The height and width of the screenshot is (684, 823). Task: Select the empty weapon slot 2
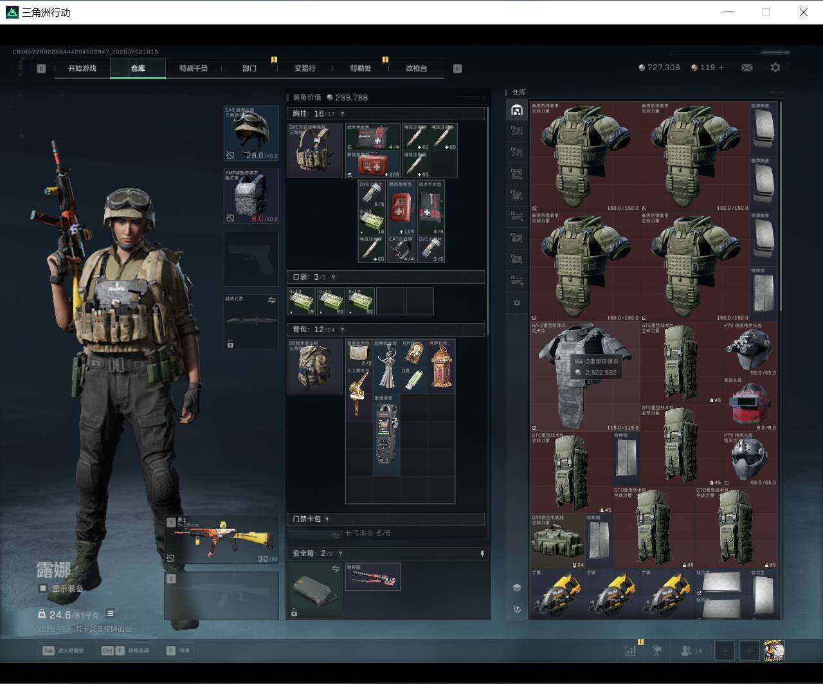222,595
